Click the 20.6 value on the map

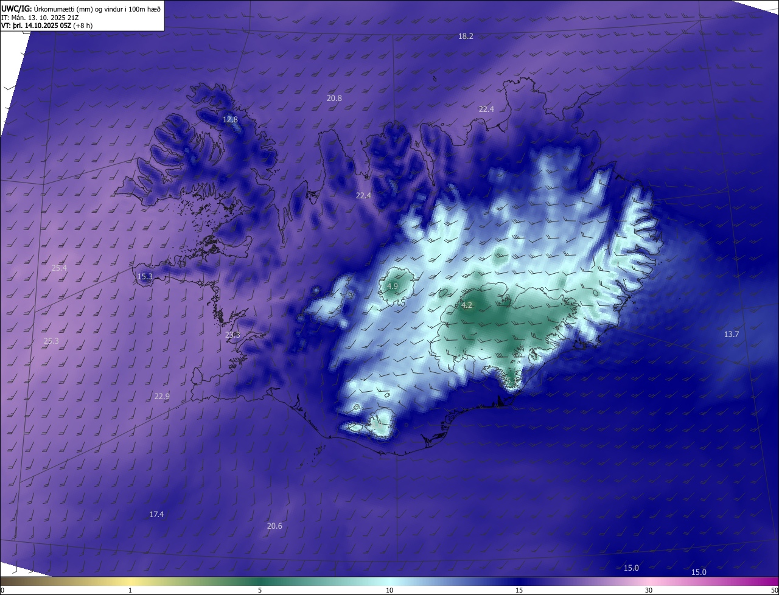(274, 526)
